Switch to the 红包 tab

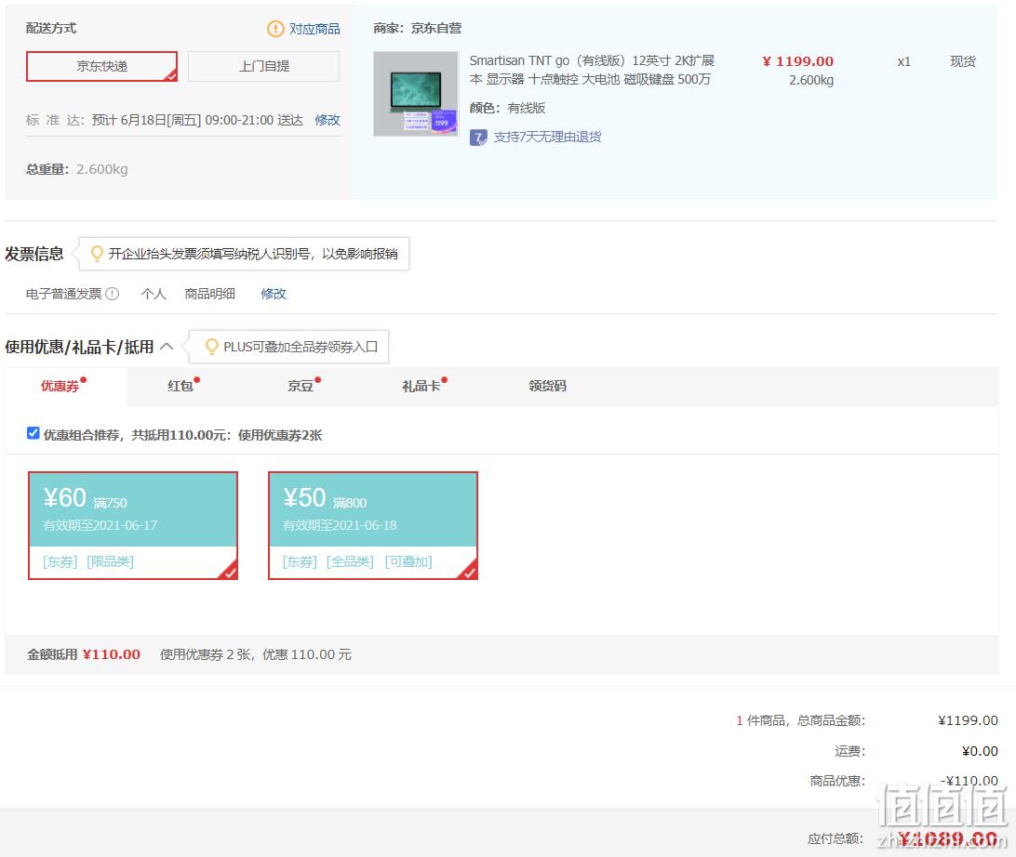[180, 387]
